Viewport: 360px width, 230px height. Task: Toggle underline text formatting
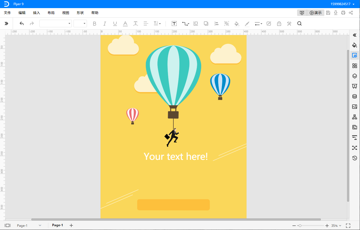(115, 24)
